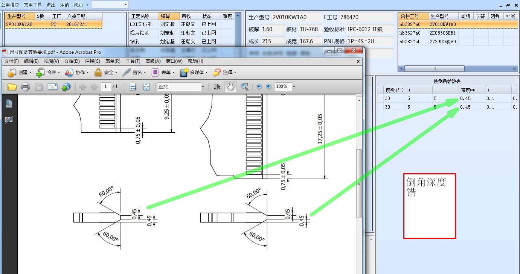This screenshot has height=274, width=520.
Task: Click the 表单 (Forms) toolbar icon
Action: pos(155,72)
